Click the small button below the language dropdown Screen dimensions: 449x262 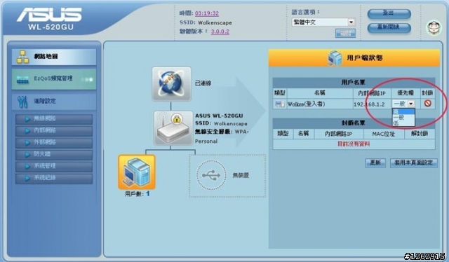point(345,33)
